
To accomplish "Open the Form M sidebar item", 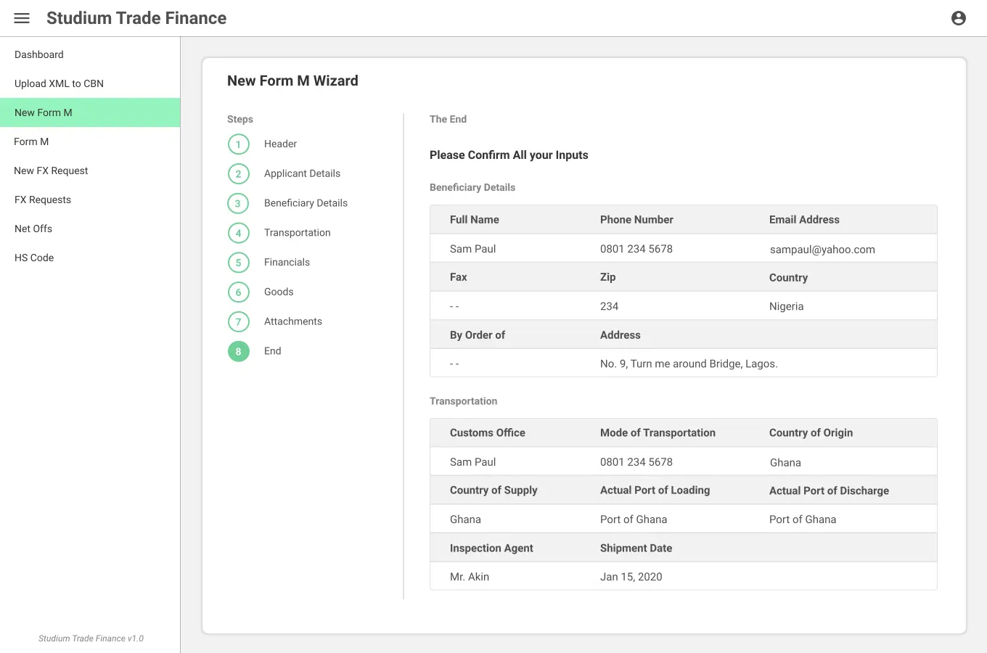I will click(90, 141).
